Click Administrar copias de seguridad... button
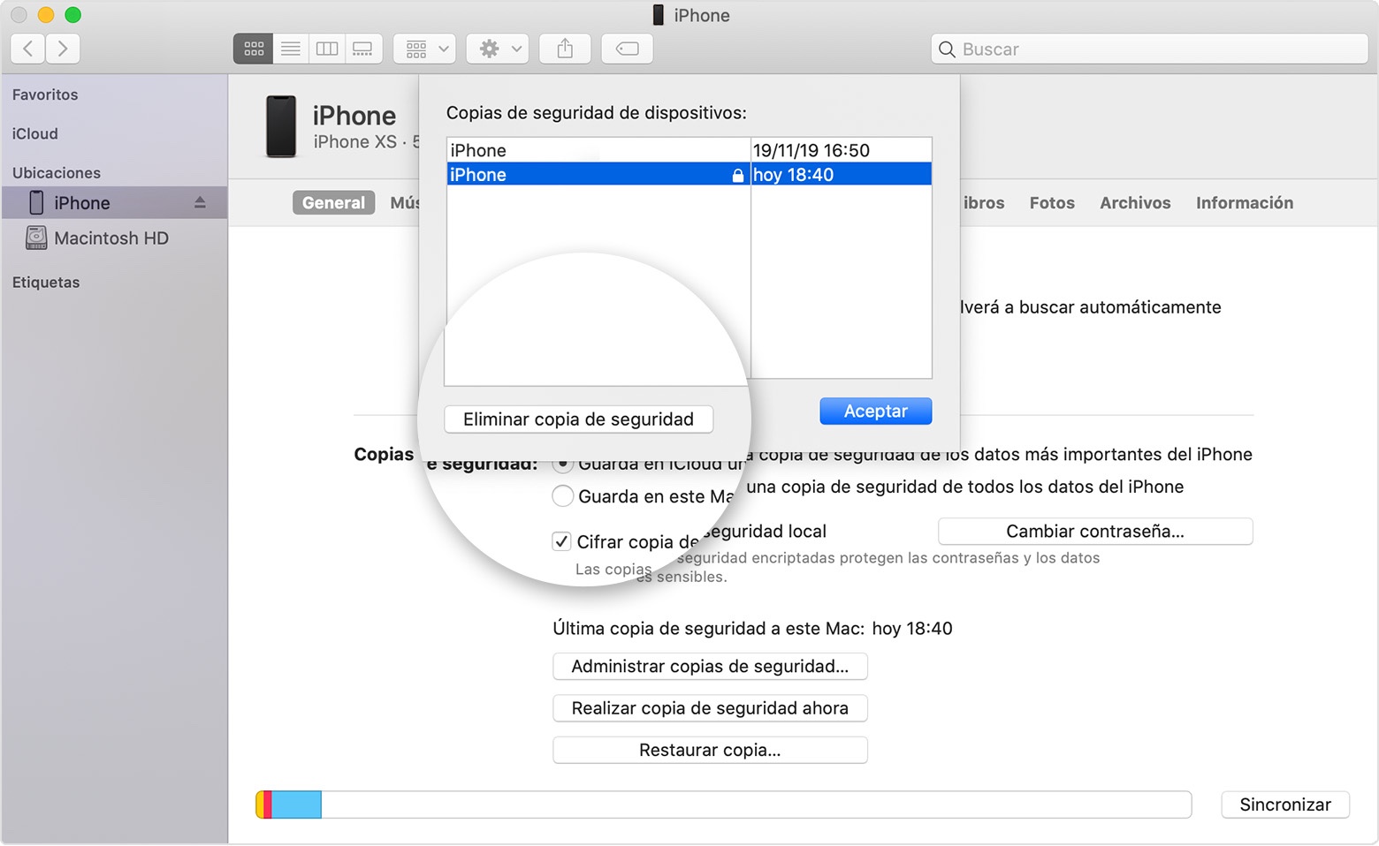Screen dimensions: 1379x846 [710, 667]
